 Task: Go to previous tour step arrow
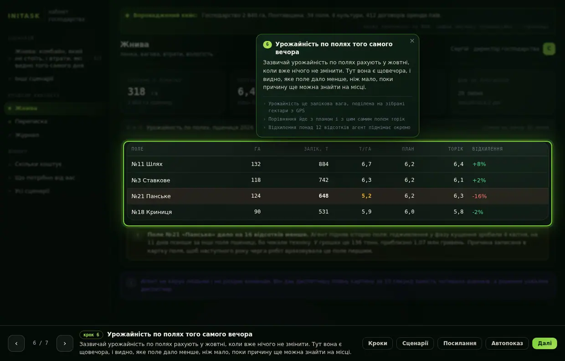[16, 343]
